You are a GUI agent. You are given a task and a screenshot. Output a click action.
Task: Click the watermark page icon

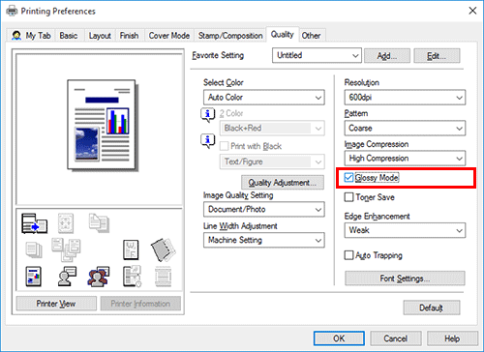(131, 249)
